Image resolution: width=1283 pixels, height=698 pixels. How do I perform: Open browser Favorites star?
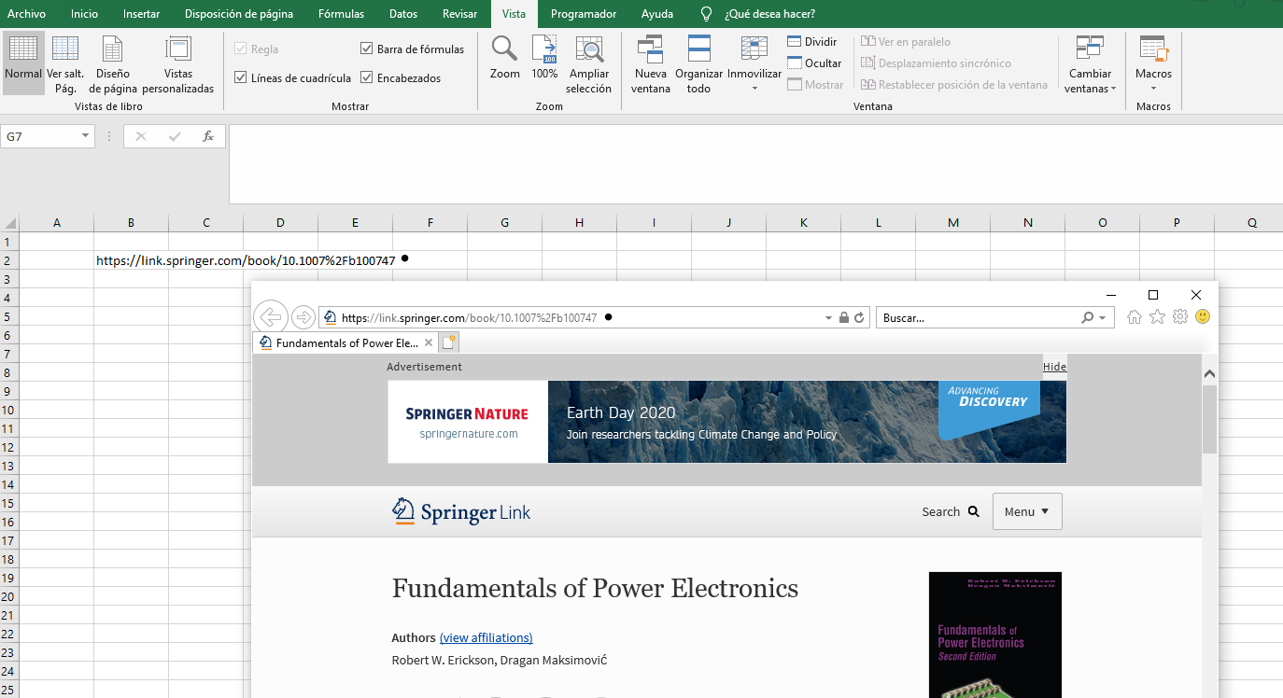click(x=1158, y=317)
